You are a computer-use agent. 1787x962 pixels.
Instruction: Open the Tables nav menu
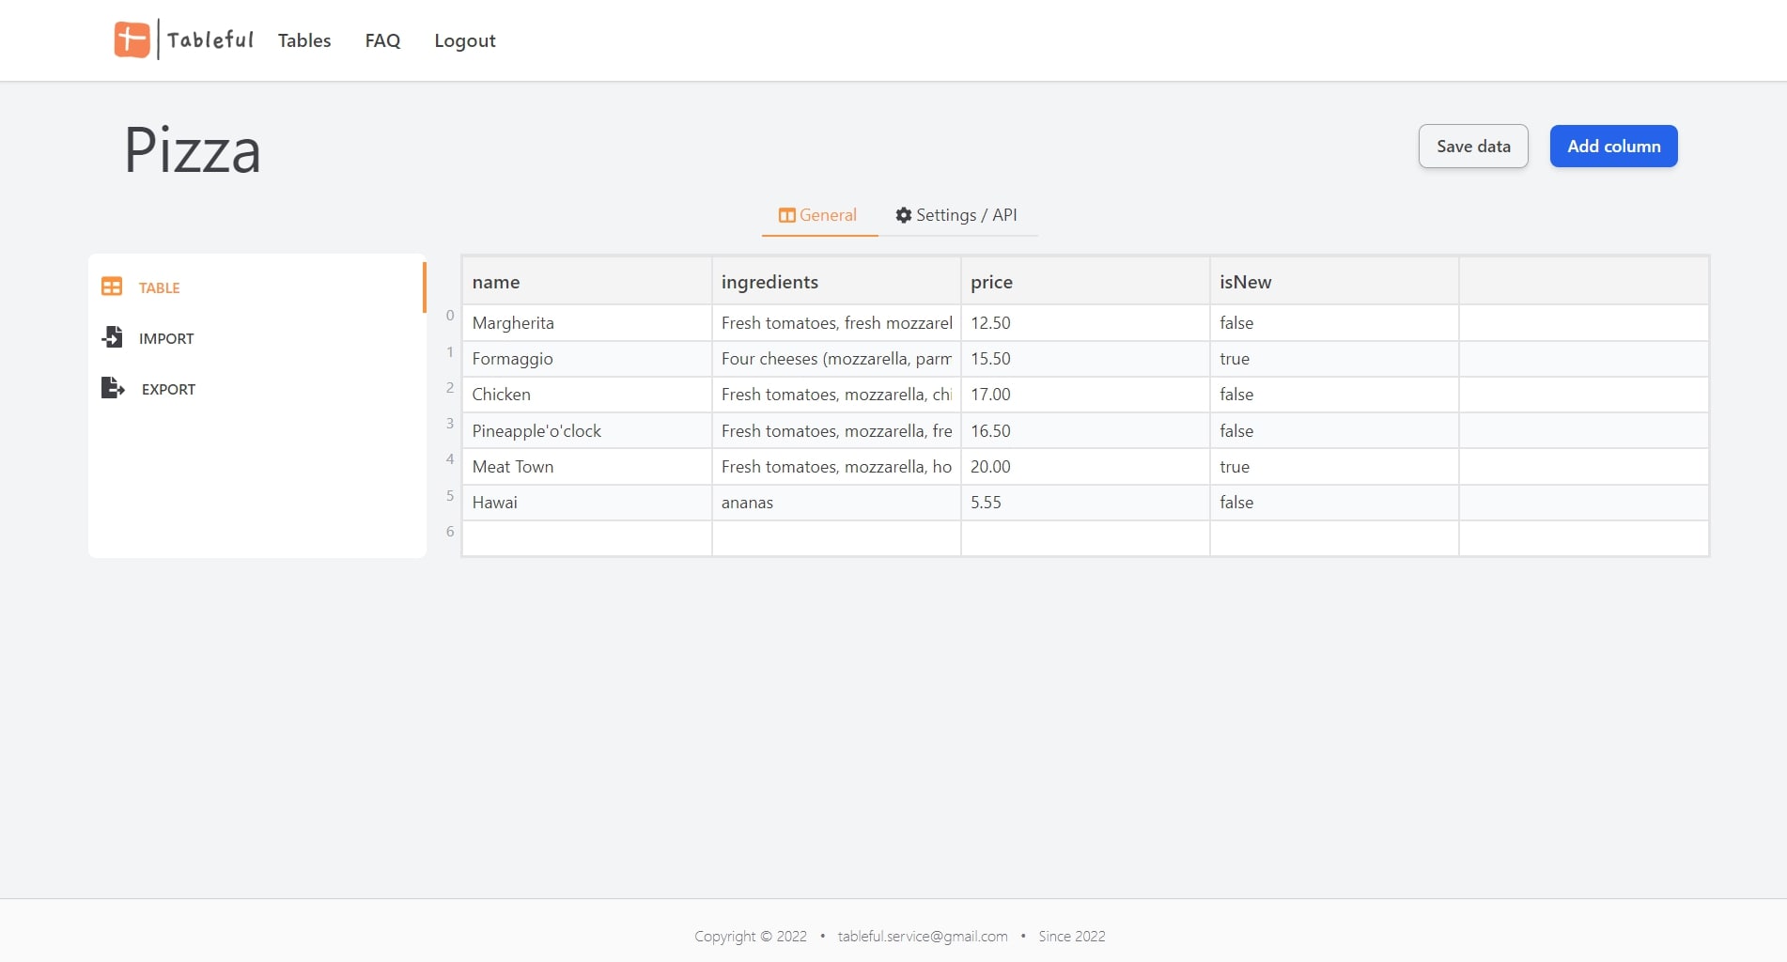click(304, 40)
